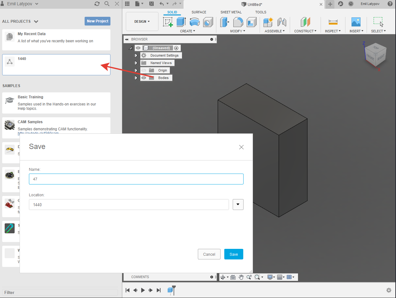
Task: Click the Insert image icon
Action: pyautogui.click(x=356, y=22)
